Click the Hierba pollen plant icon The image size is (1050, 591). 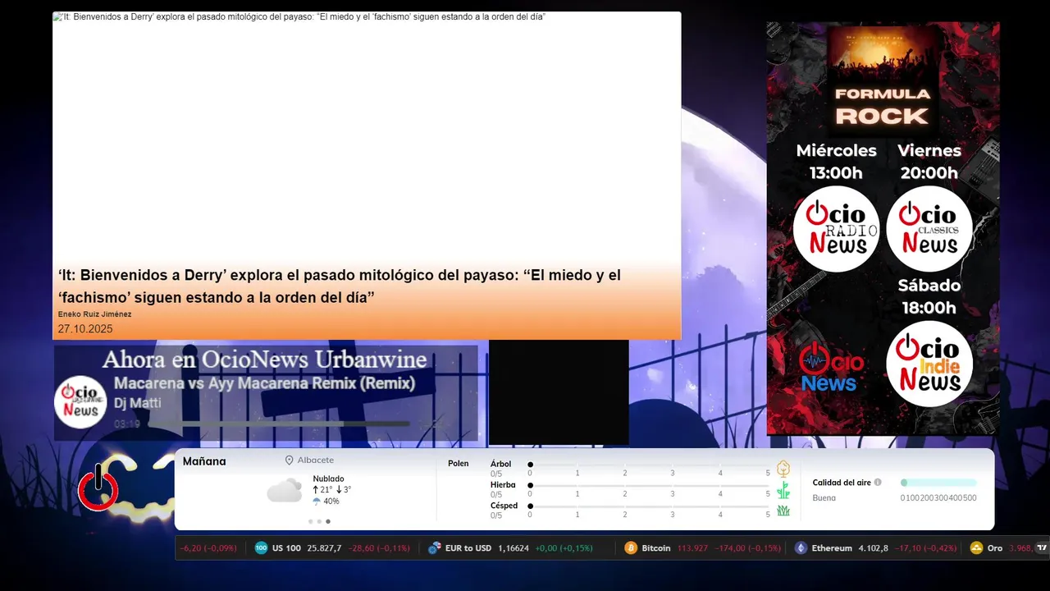click(x=783, y=490)
